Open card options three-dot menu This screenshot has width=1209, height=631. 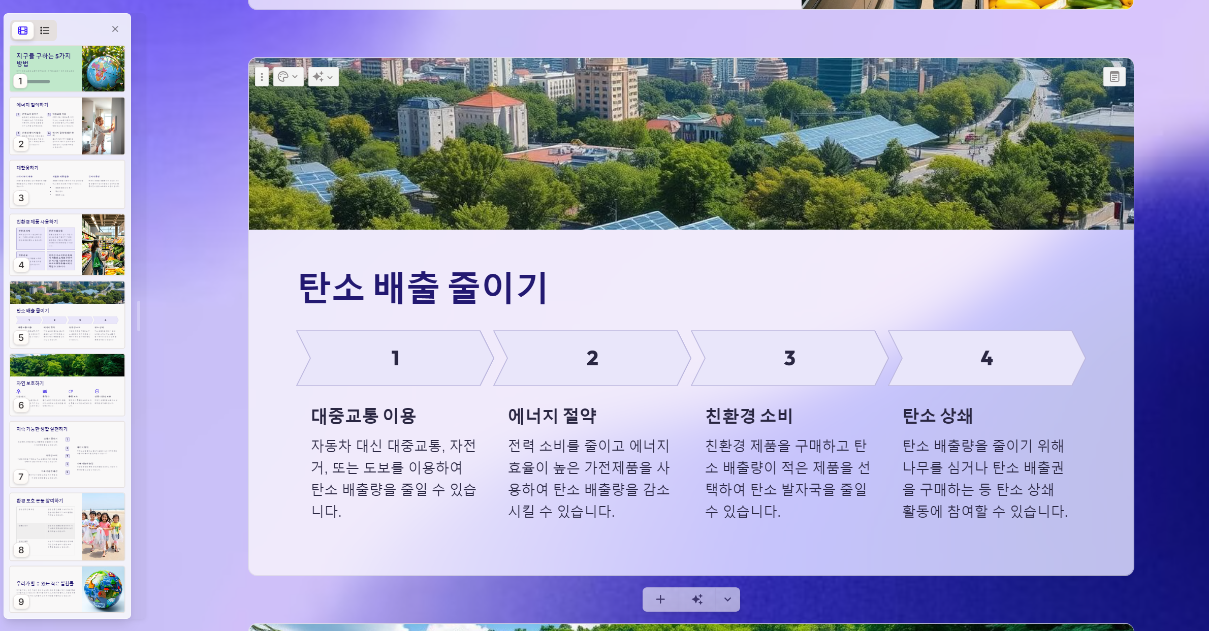[262, 77]
